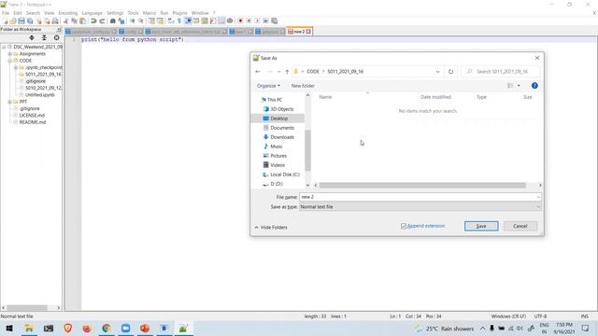Open the Language menu
Viewport: 598px width, 336px height.
click(92, 13)
